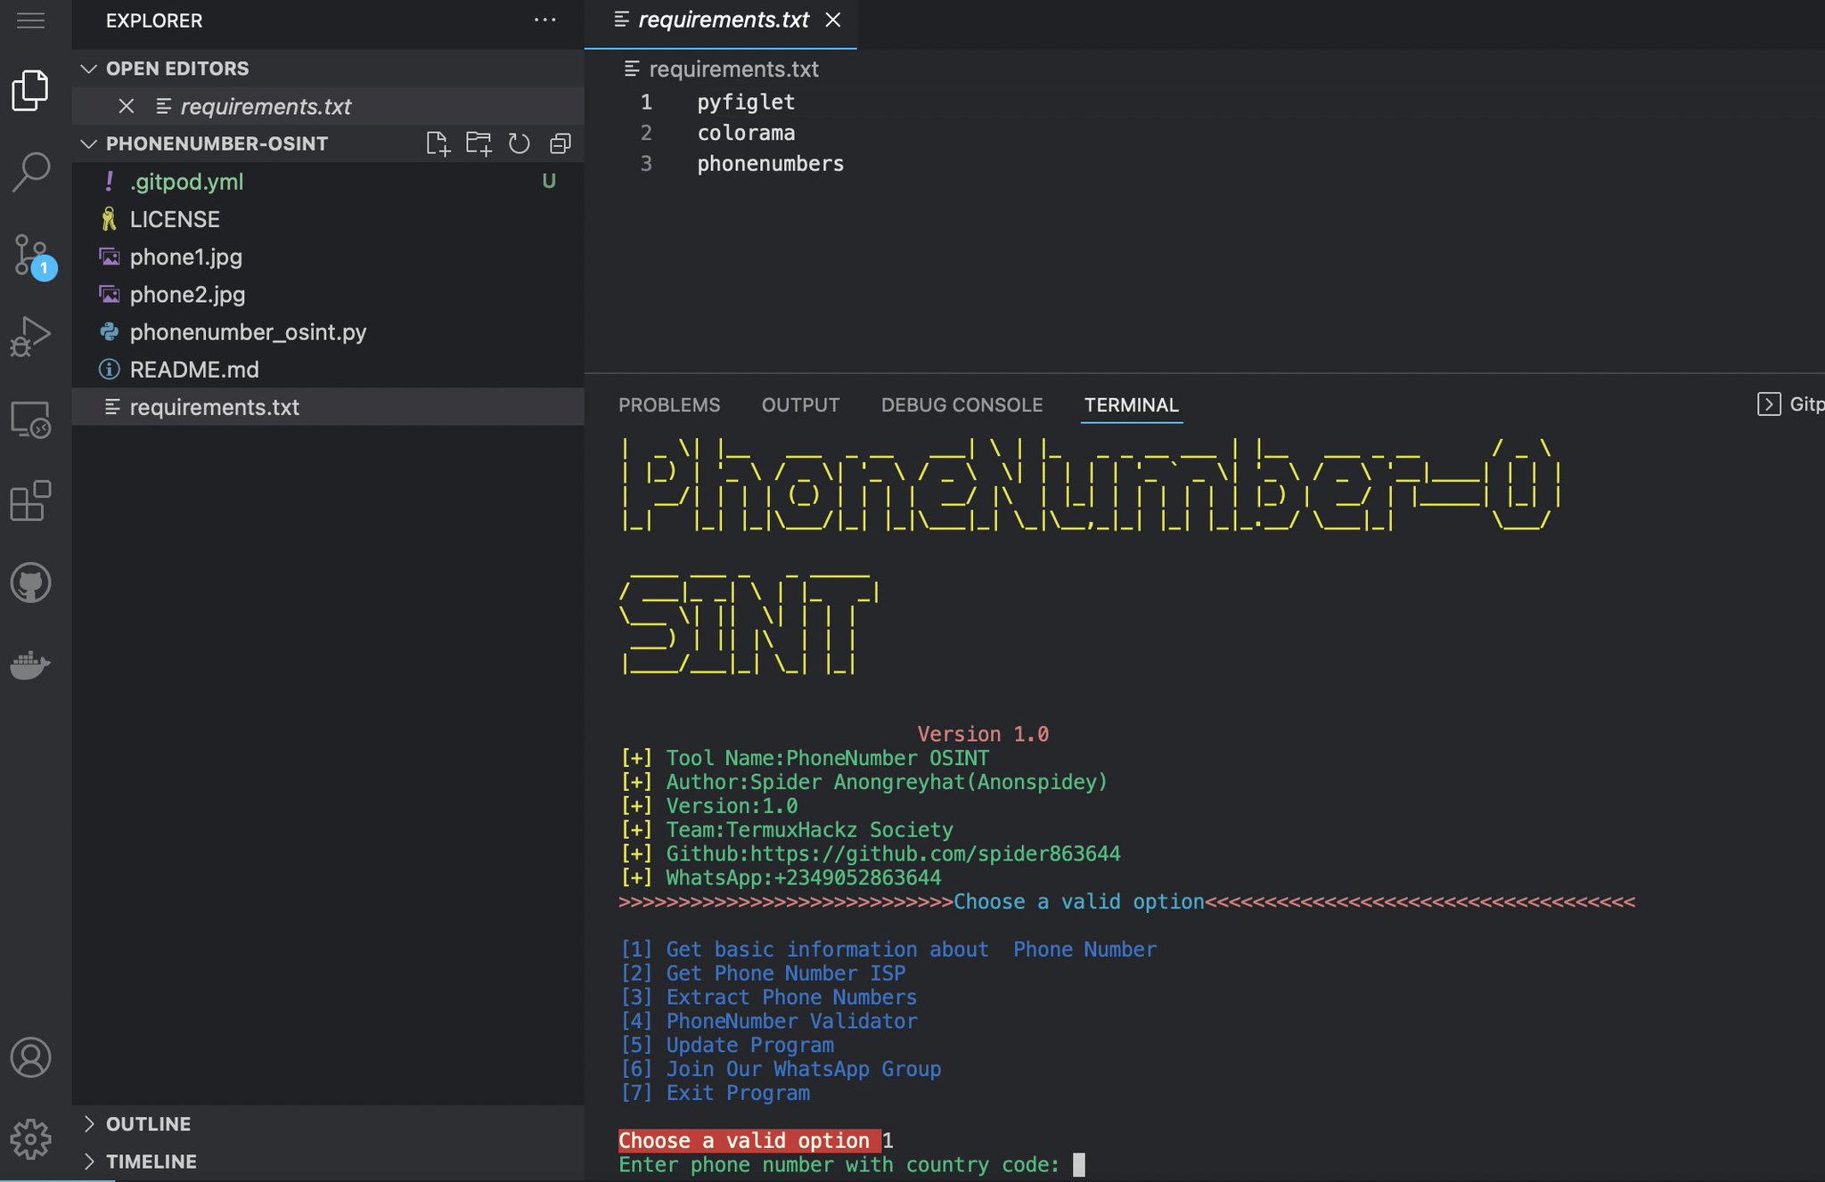The image size is (1825, 1182).
Task: Select requirements.txt under Open Editors
Action: point(328,106)
